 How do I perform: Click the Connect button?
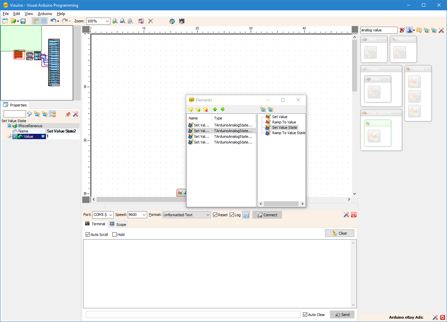pyautogui.click(x=267, y=215)
